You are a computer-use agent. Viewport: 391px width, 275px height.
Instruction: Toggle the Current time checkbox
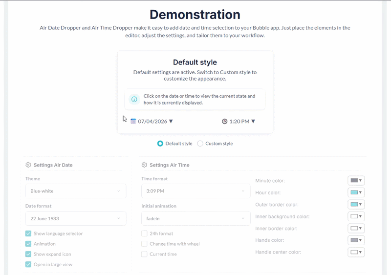coord(144,254)
